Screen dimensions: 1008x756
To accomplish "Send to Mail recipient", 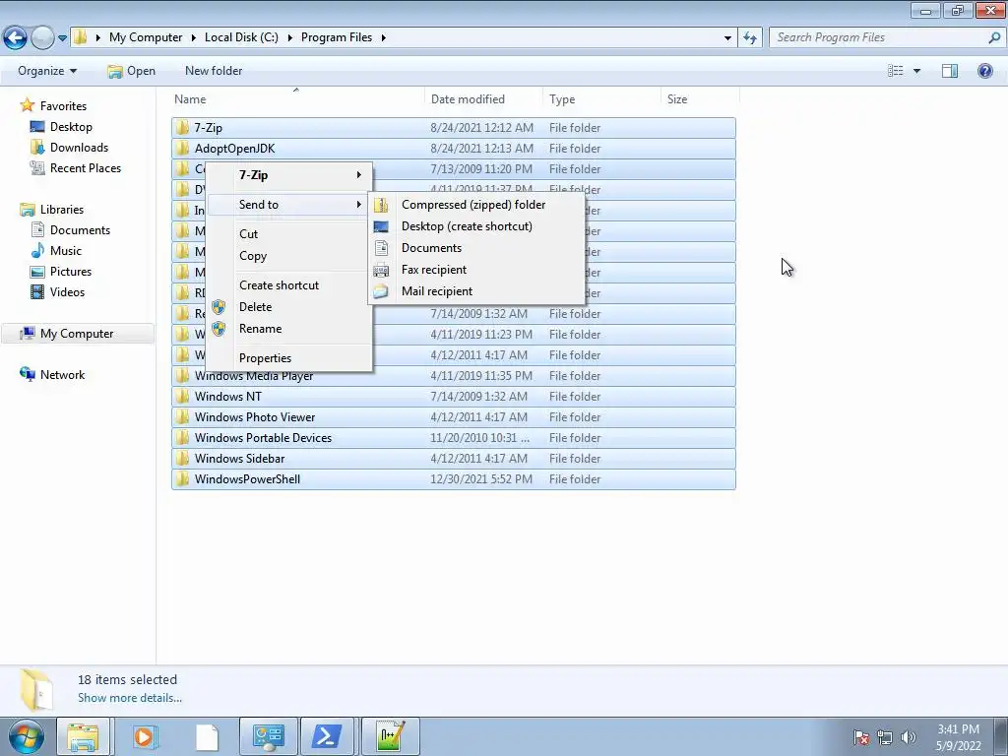I will coord(476,291).
